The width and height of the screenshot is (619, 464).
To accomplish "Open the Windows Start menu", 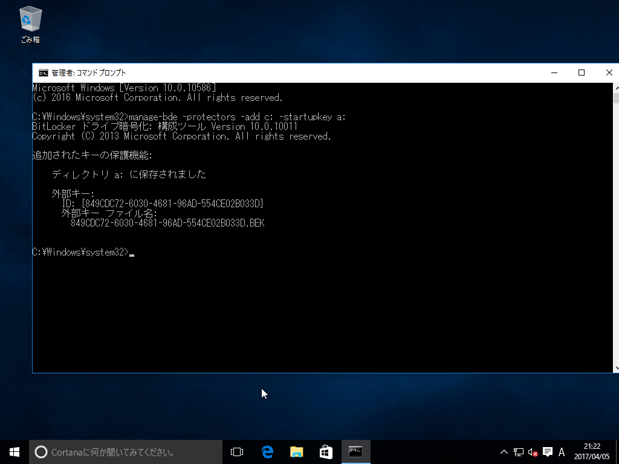I will point(15,452).
